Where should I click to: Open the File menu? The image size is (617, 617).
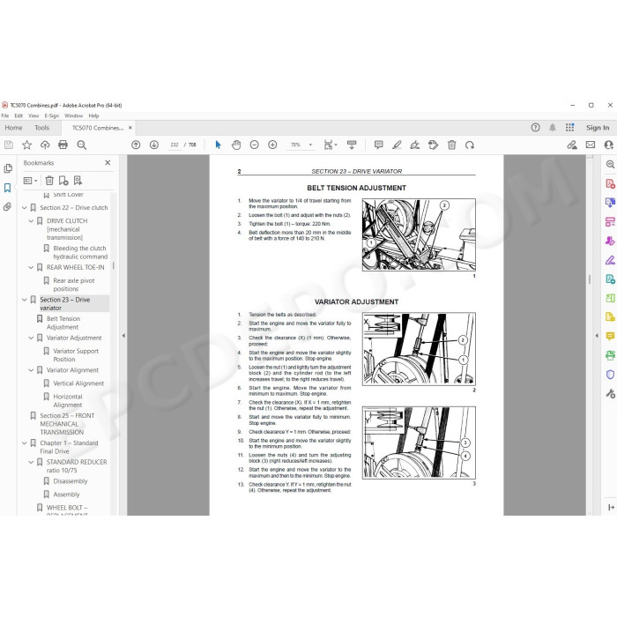[5, 115]
